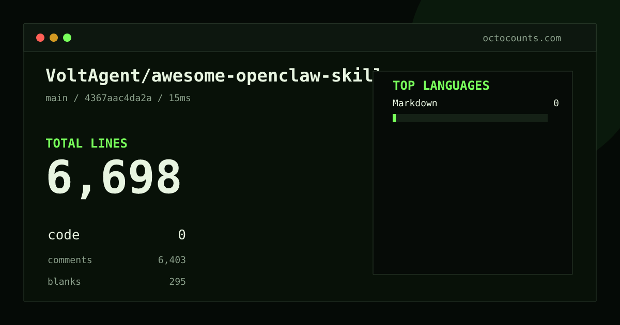The image size is (620, 325).
Task: Select the main / 4367aac4da2a / 15ms line
Action: tap(118, 98)
